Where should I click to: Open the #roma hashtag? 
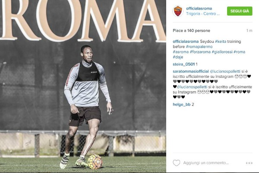click(x=239, y=52)
